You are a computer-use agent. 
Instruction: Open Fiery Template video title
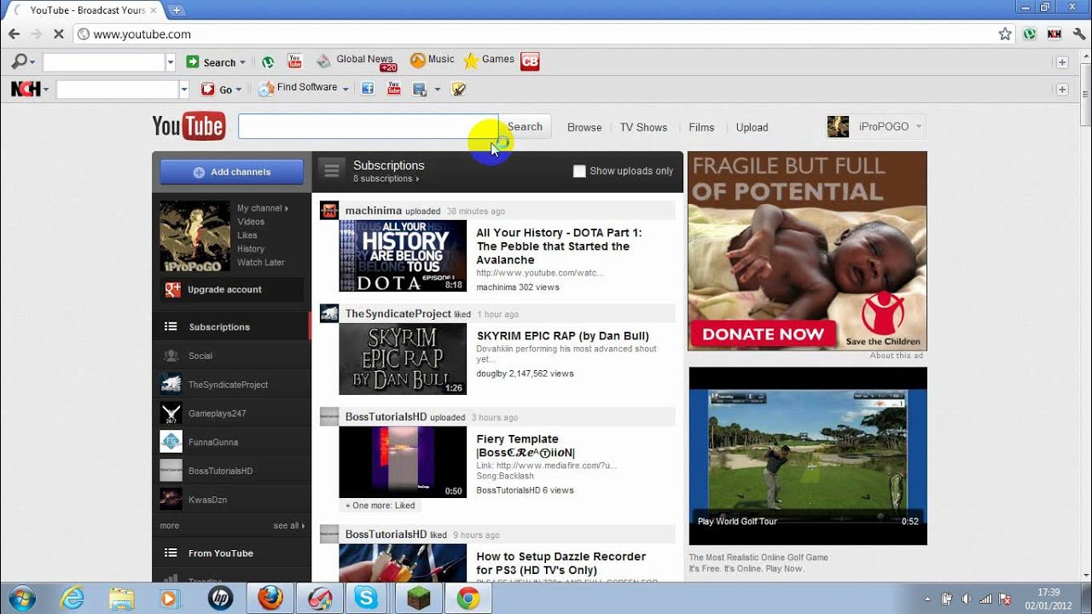click(526, 446)
